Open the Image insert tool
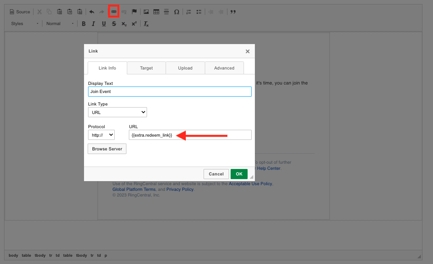The image size is (433, 264). (x=146, y=12)
